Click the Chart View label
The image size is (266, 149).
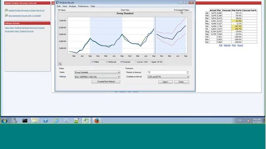125,10
